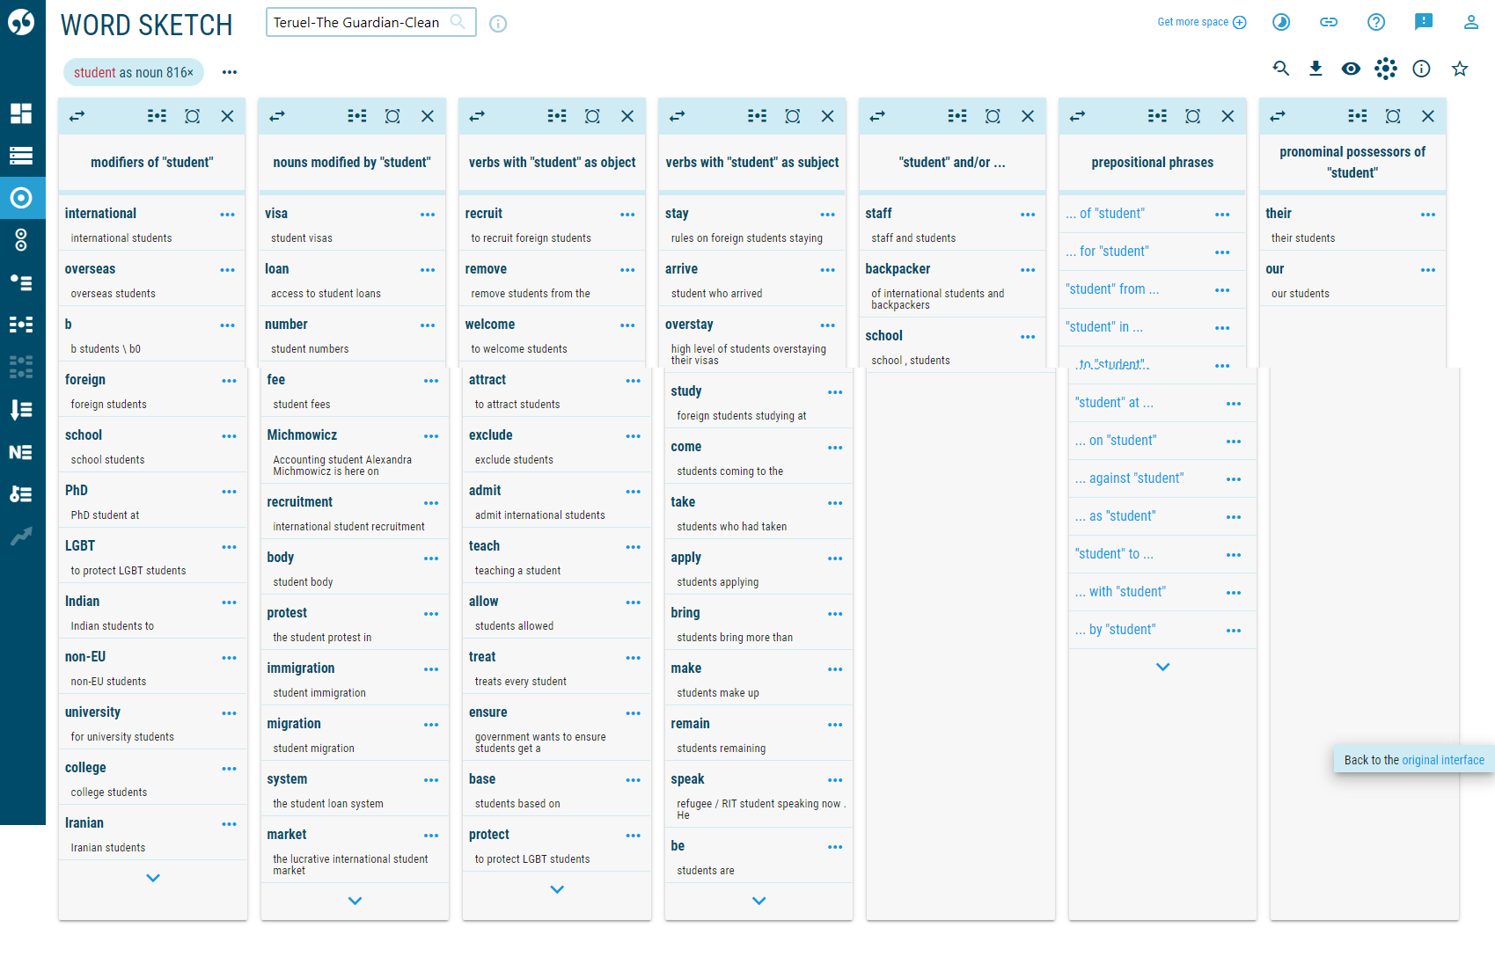Visualize icon in modifiers of "student" column
1495x964 pixels.
click(x=192, y=116)
